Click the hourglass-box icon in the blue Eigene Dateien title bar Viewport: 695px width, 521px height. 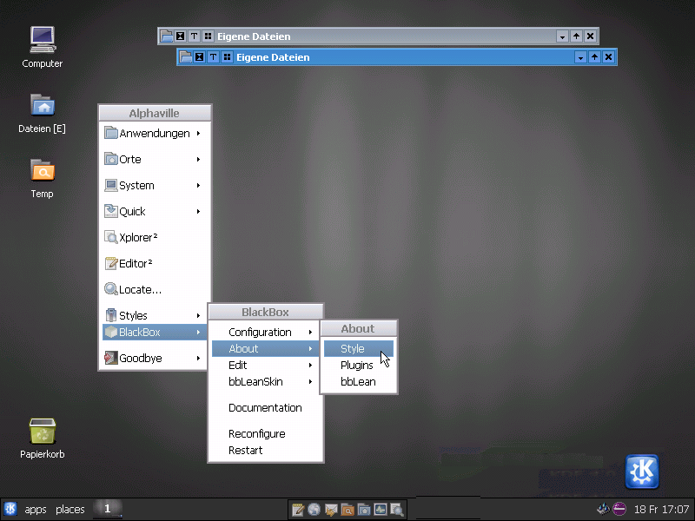pyautogui.click(x=200, y=57)
